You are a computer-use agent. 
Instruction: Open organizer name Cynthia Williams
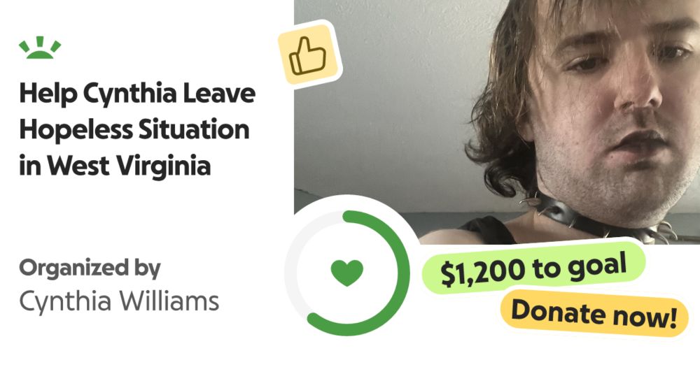119,301
